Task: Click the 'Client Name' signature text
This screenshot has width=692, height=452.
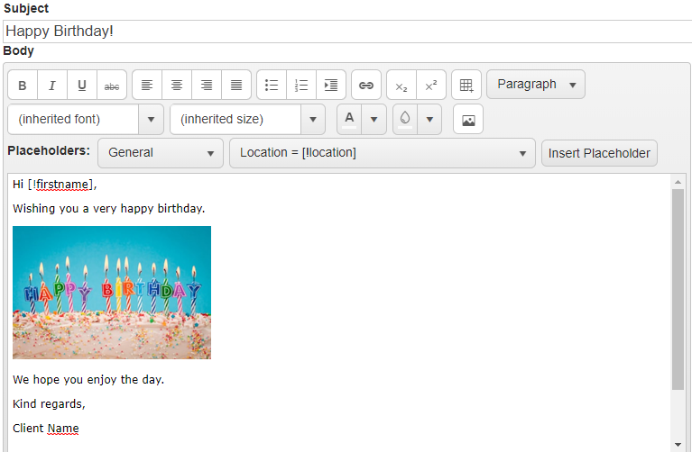Action: pos(46,429)
